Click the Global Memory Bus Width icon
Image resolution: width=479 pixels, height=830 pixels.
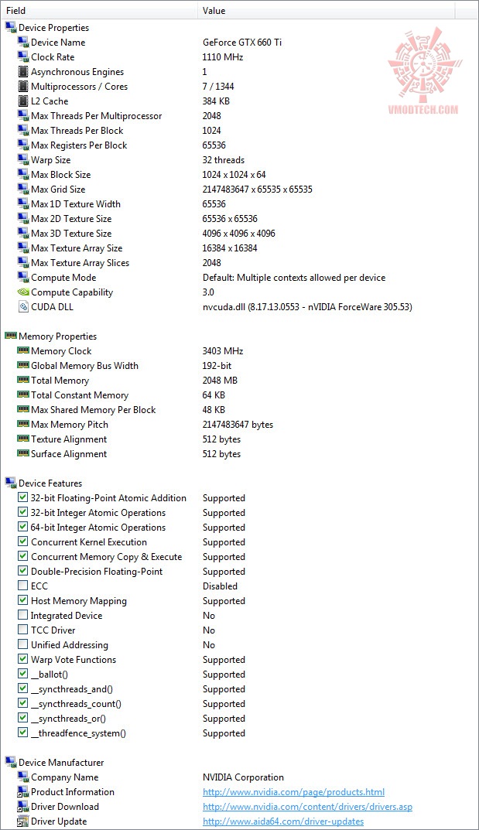(22, 365)
